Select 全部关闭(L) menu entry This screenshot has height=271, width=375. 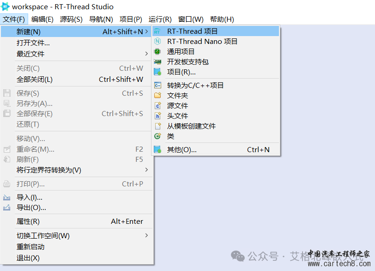click(77, 79)
